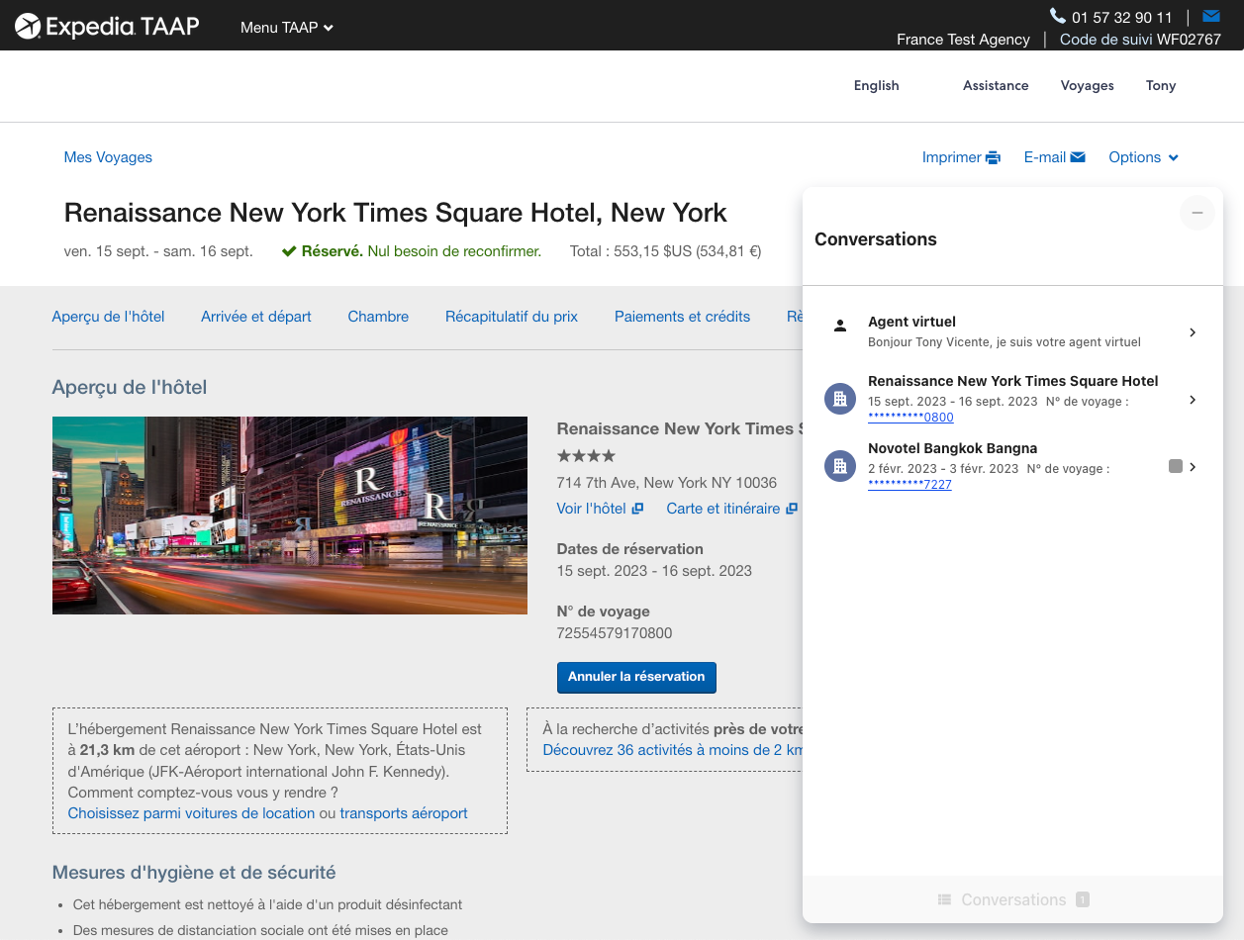The height and width of the screenshot is (940, 1244).
Task: Select the Chambre tab
Action: click(x=378, y=317)
